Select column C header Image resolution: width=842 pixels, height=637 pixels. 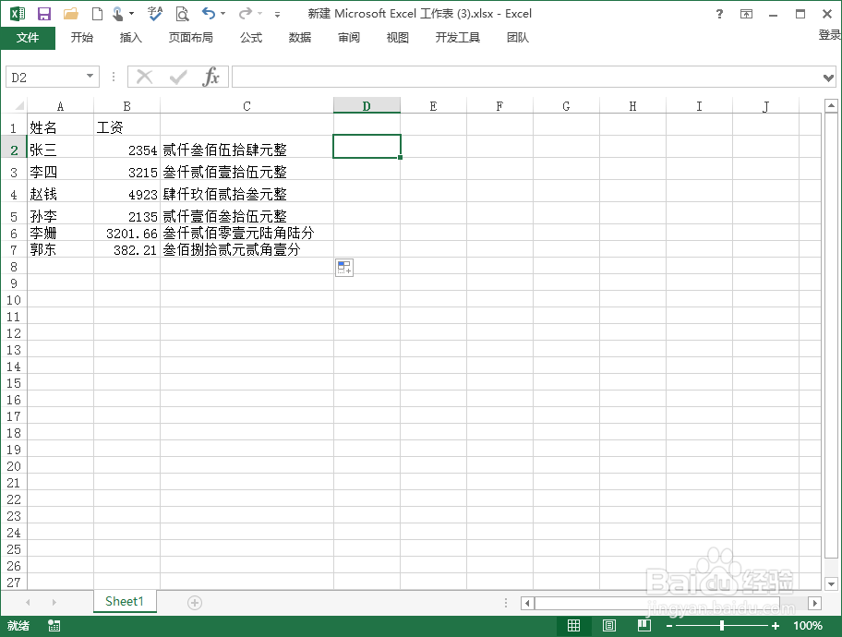point(247,105)
